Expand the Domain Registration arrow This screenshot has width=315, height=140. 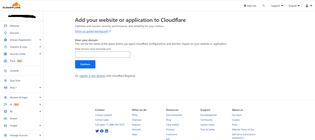point(40,40)
